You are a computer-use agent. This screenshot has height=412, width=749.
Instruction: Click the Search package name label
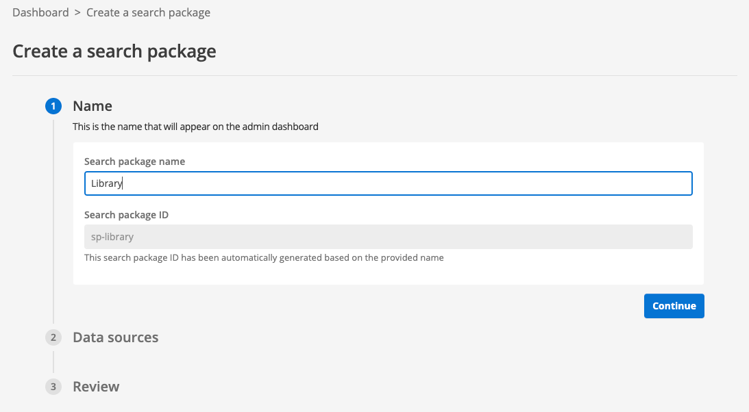coord(134,162)
